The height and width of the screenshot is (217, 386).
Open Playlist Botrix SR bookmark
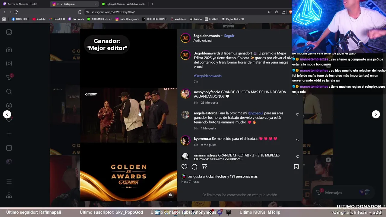pyautogui.click(x=233, y=19)
